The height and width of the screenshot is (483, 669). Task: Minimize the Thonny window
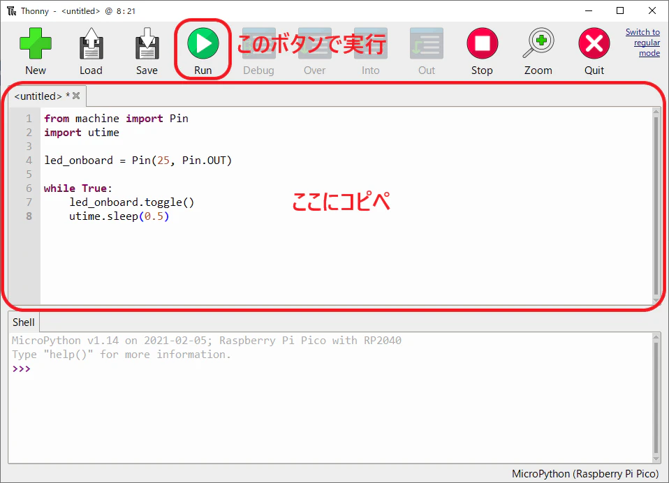point(589,10)
